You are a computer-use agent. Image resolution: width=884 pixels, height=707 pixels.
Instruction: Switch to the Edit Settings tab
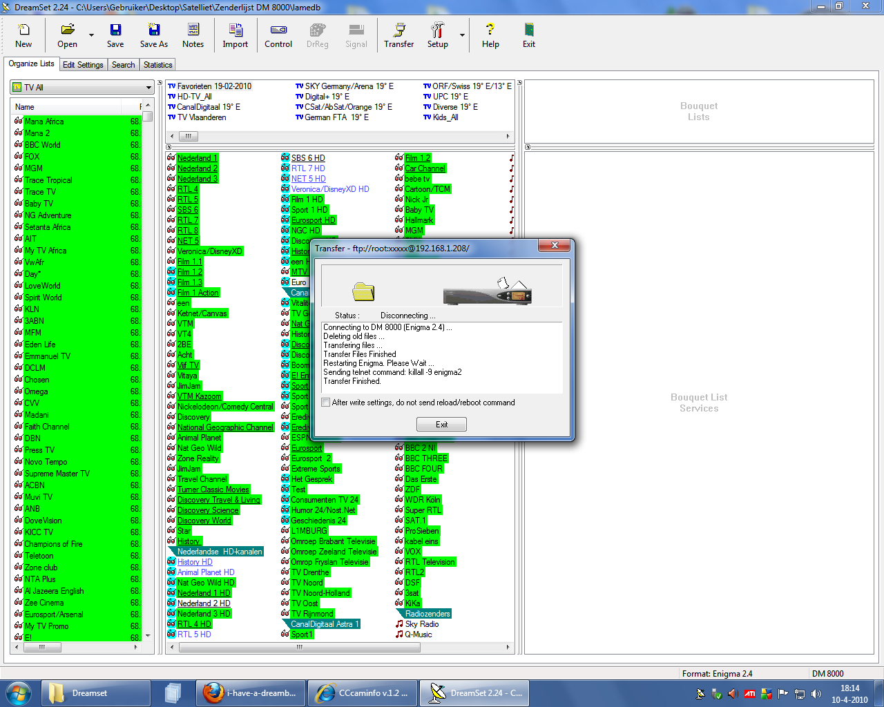click(83, 65)
